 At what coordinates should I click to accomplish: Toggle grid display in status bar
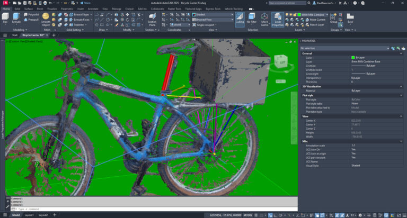pos(256,215)
